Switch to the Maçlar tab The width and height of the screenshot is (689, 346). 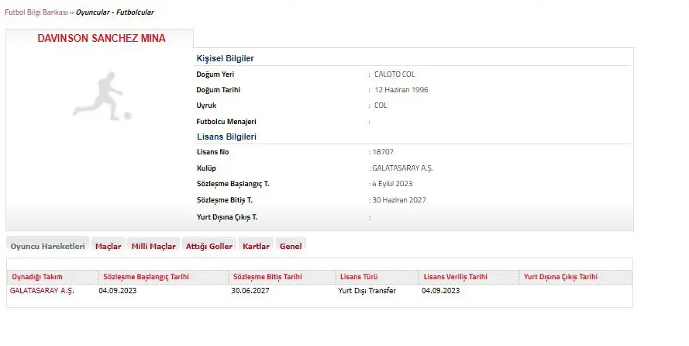coord(108,246)
